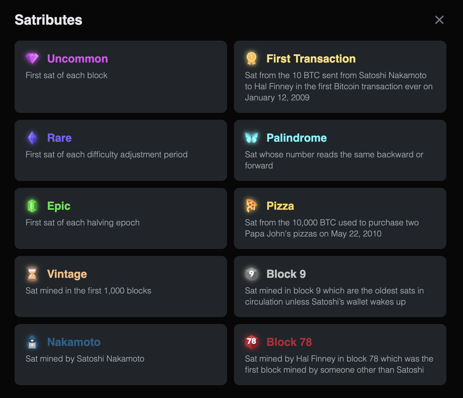The width and height of the screenshot is (463, 398).
Task: Click the red Block 78 badge icon
Action: [x=252, y=342]
